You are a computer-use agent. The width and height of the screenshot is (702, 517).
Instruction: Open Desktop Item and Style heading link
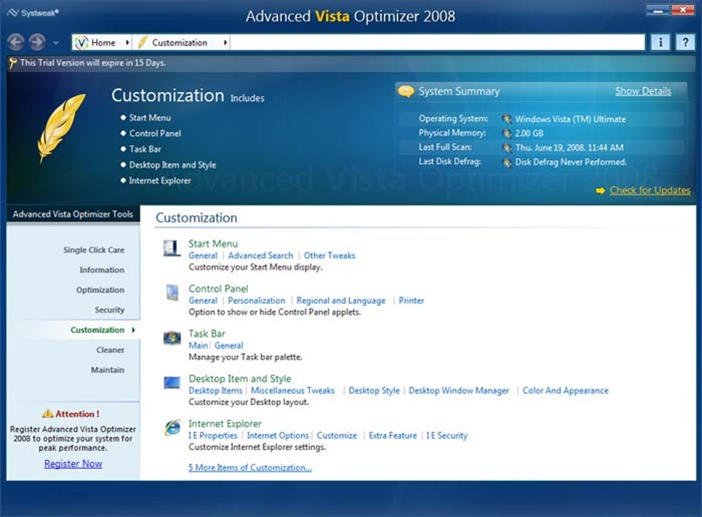pos(240,379)
